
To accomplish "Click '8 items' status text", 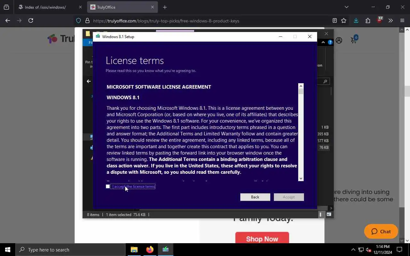I will 93,215.
